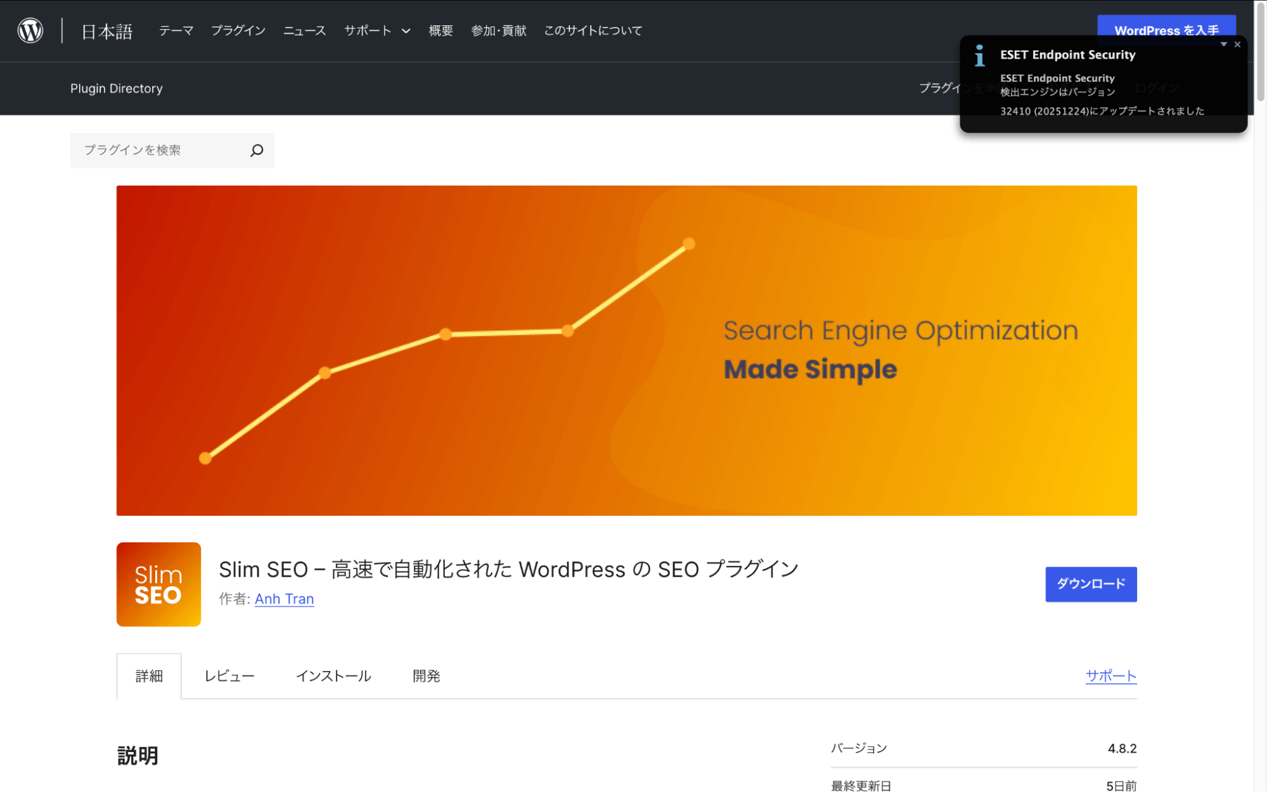Click the search magnifier icon
The height and width of the screenshot is (792, 1267).
tap(257, 150)
